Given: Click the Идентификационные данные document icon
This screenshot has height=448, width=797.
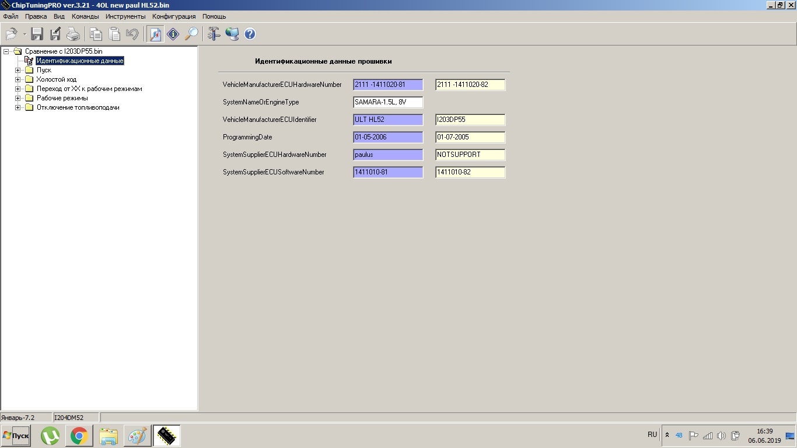Looking at the screenshot, I should tap(29, 61).
